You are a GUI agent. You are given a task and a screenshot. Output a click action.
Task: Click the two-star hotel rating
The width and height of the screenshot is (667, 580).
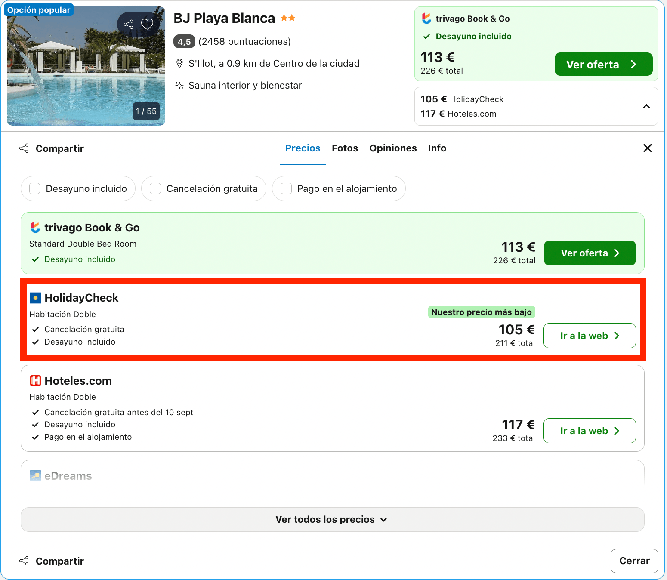coord(288,18)
